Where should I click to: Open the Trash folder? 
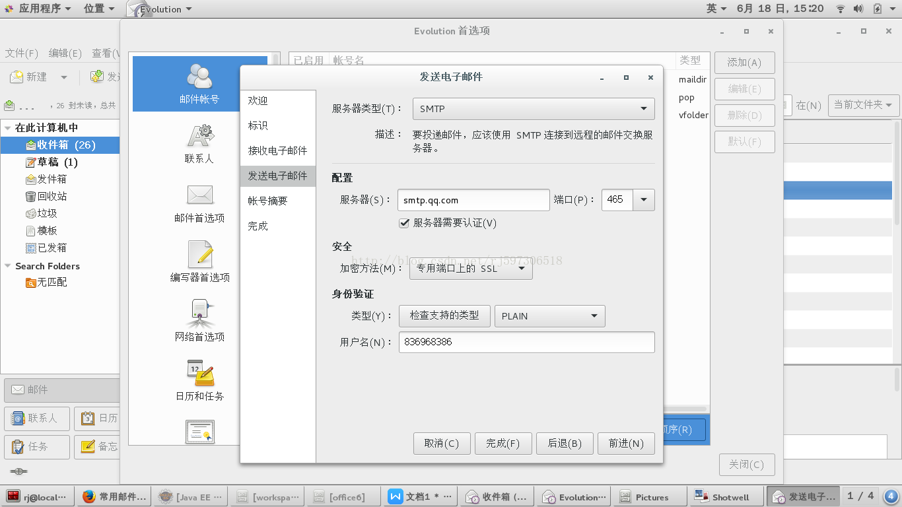46,196
